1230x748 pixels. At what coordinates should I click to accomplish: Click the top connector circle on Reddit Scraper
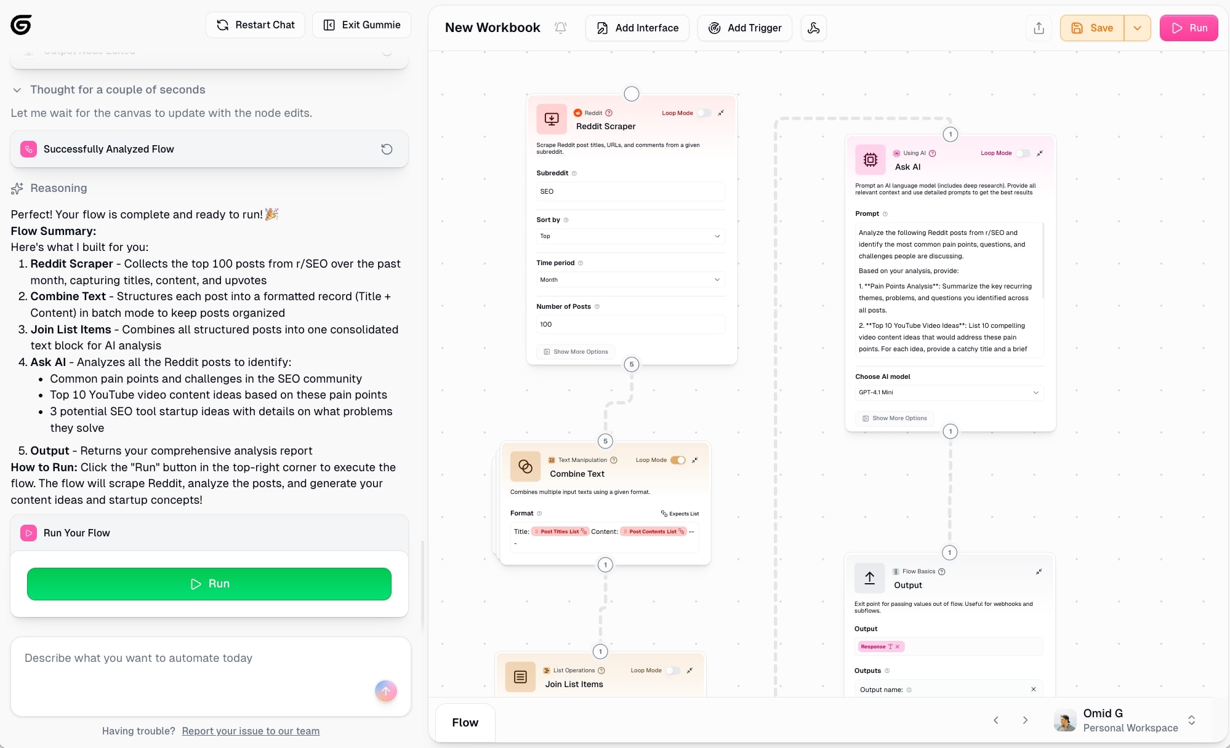click(x=632, y=94)
